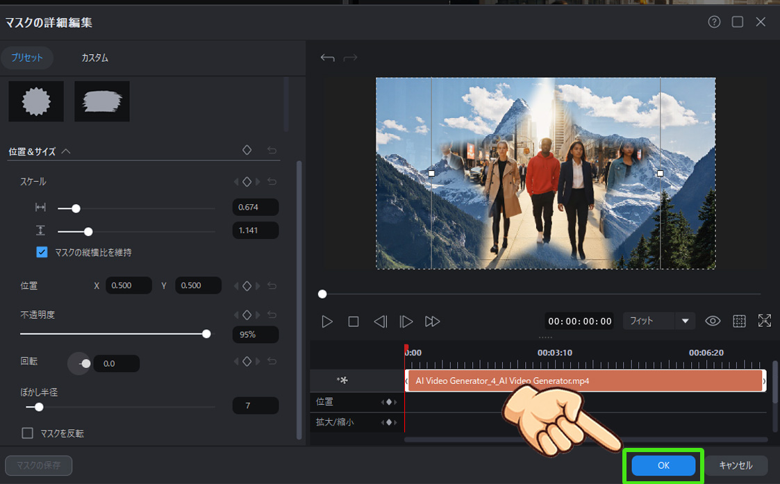Collapse the 位置＆サイズ section
This screenshot has height=484, width=780.
click(x=66, y=151)
